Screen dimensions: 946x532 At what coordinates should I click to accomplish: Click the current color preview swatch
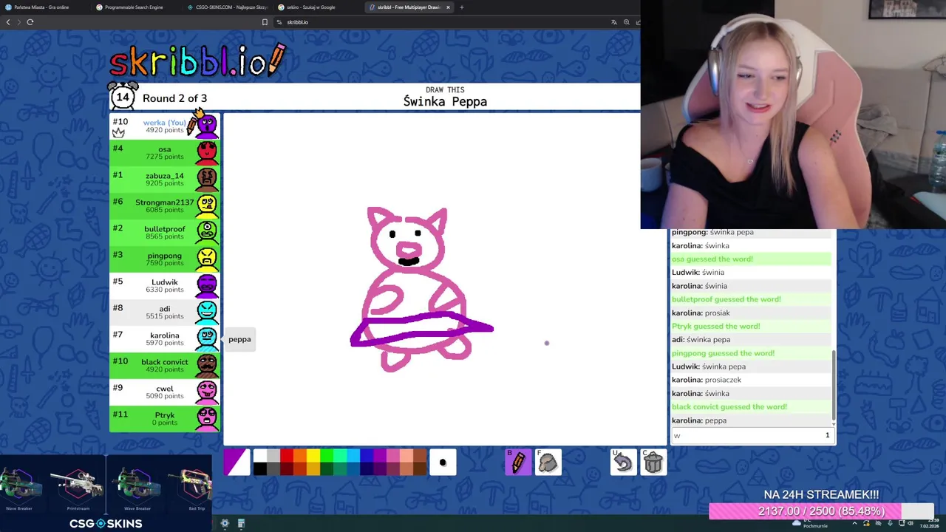pyautogui.click(x=236, y=463)
